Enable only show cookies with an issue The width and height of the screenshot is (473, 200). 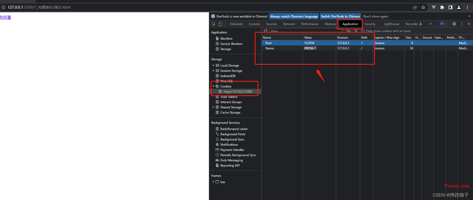click(363, 31)
